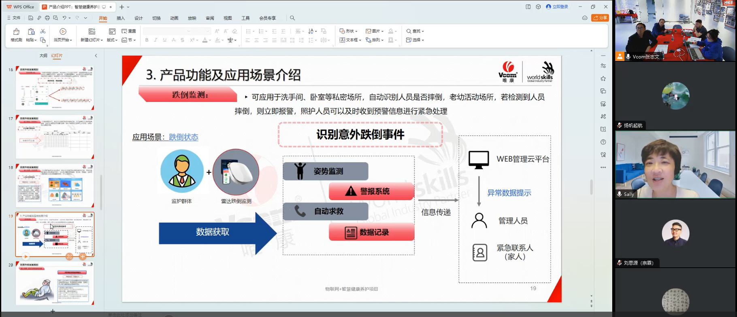Click the orange plus button on slide 19

[x=83, y=256]
